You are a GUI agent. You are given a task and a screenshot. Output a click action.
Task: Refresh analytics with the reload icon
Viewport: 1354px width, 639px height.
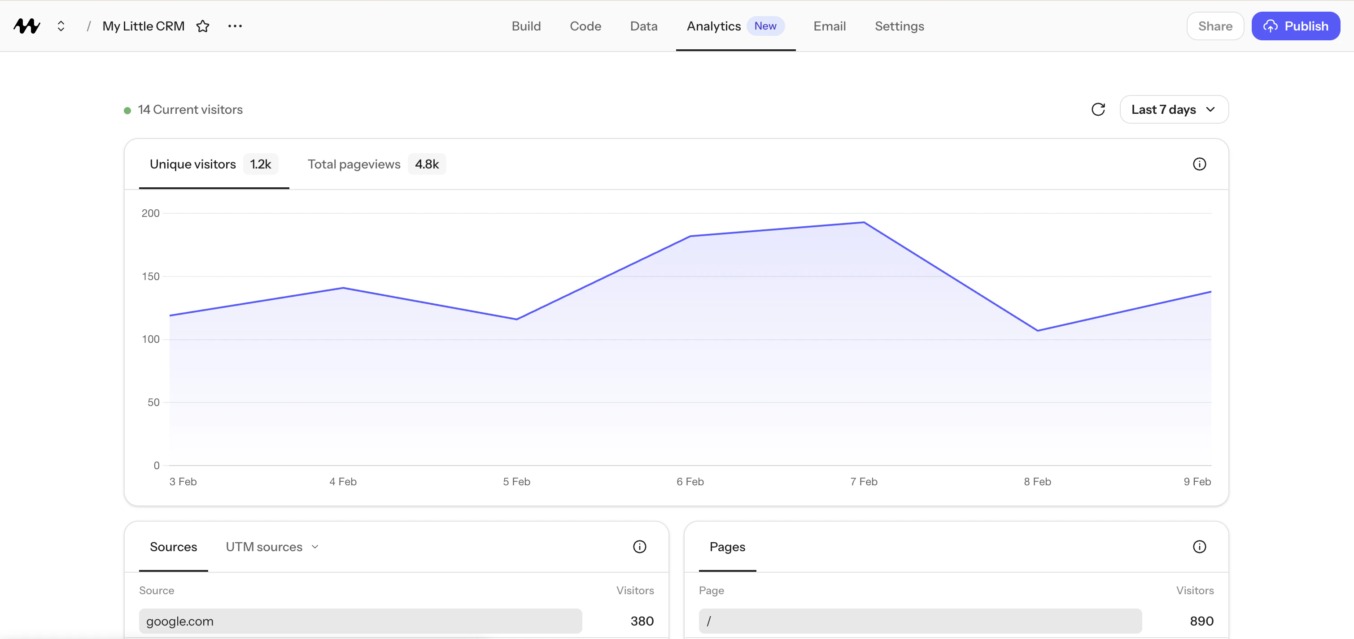(1098, 109)
